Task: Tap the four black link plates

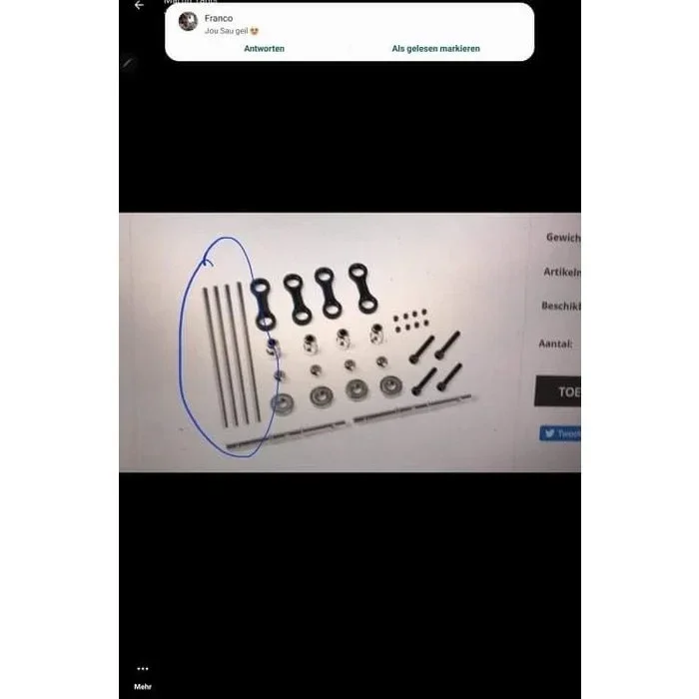Action: click(314, 295)
